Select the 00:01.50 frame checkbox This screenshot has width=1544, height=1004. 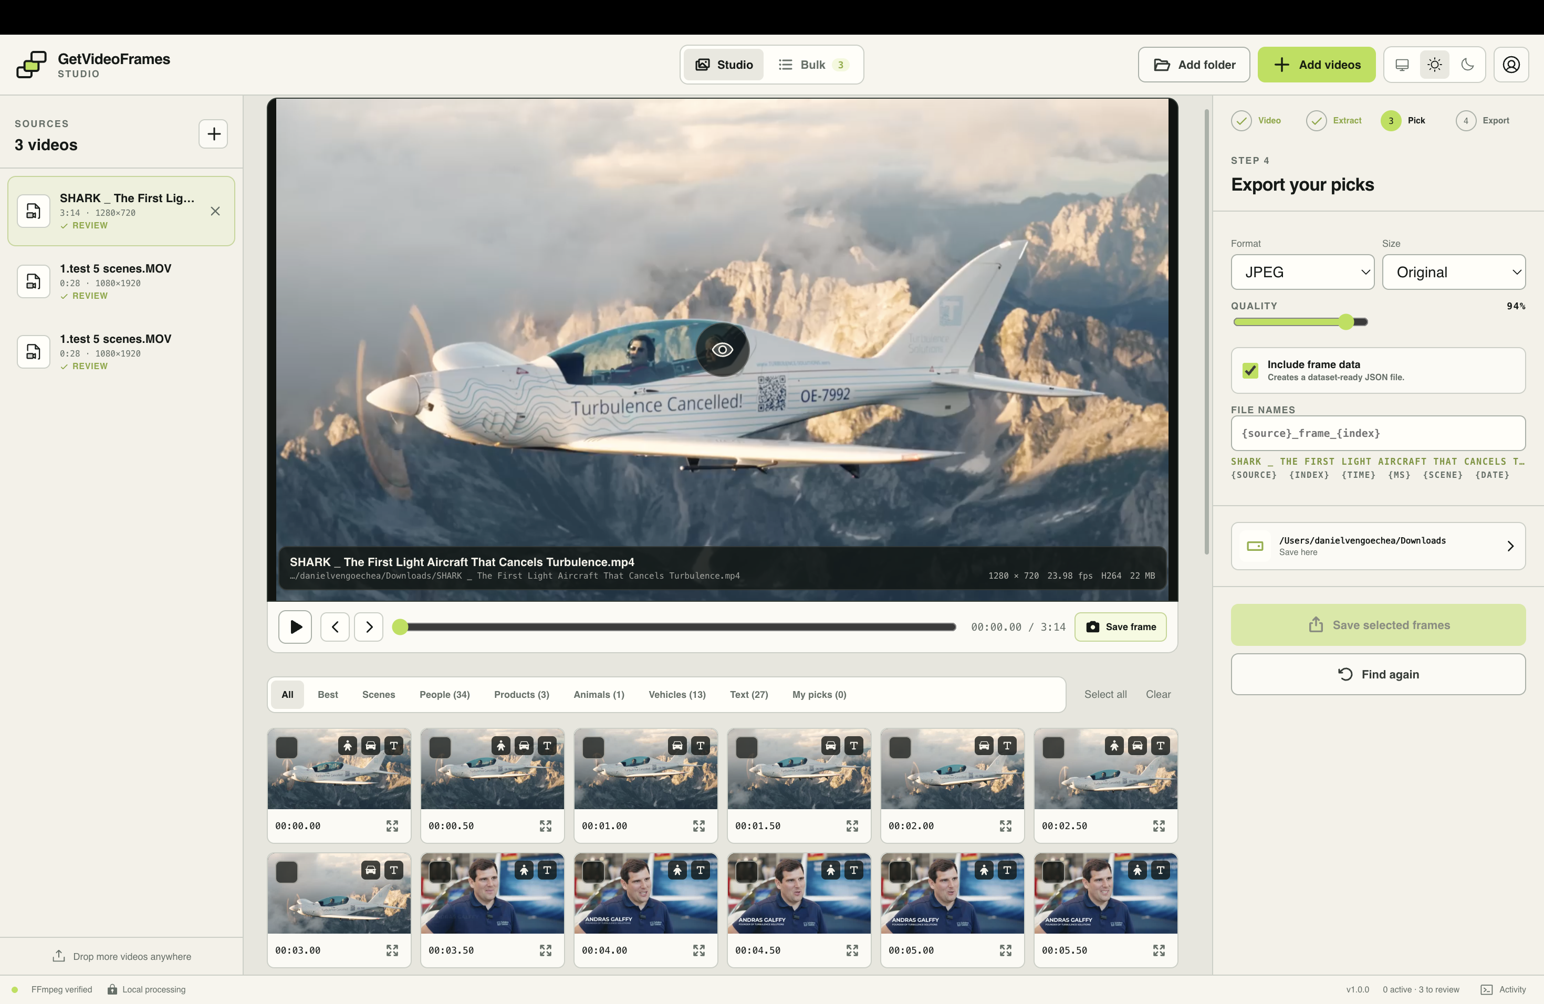pyautogui.click(x=747, y=748)
